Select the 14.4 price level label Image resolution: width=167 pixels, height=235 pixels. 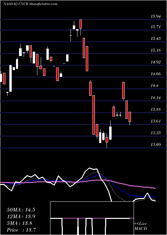pos(154,86)
